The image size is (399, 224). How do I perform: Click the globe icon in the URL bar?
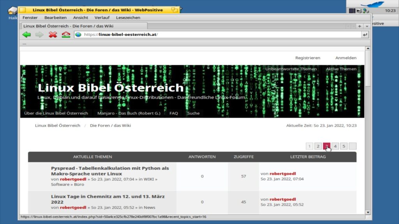78,35
